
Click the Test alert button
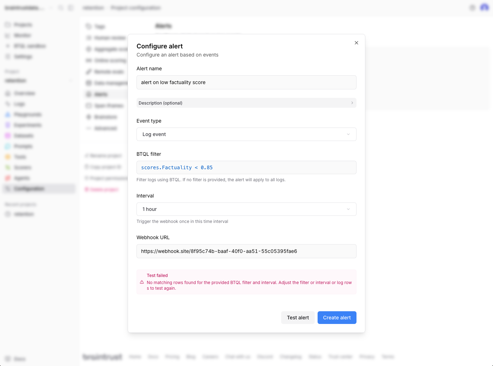coord(298,318)
